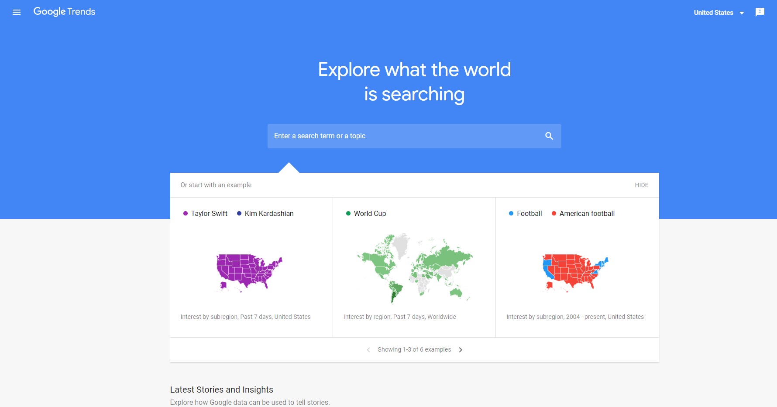Open the Football vs American football map
The image size is (777, 407).
[x=577, y=267]
